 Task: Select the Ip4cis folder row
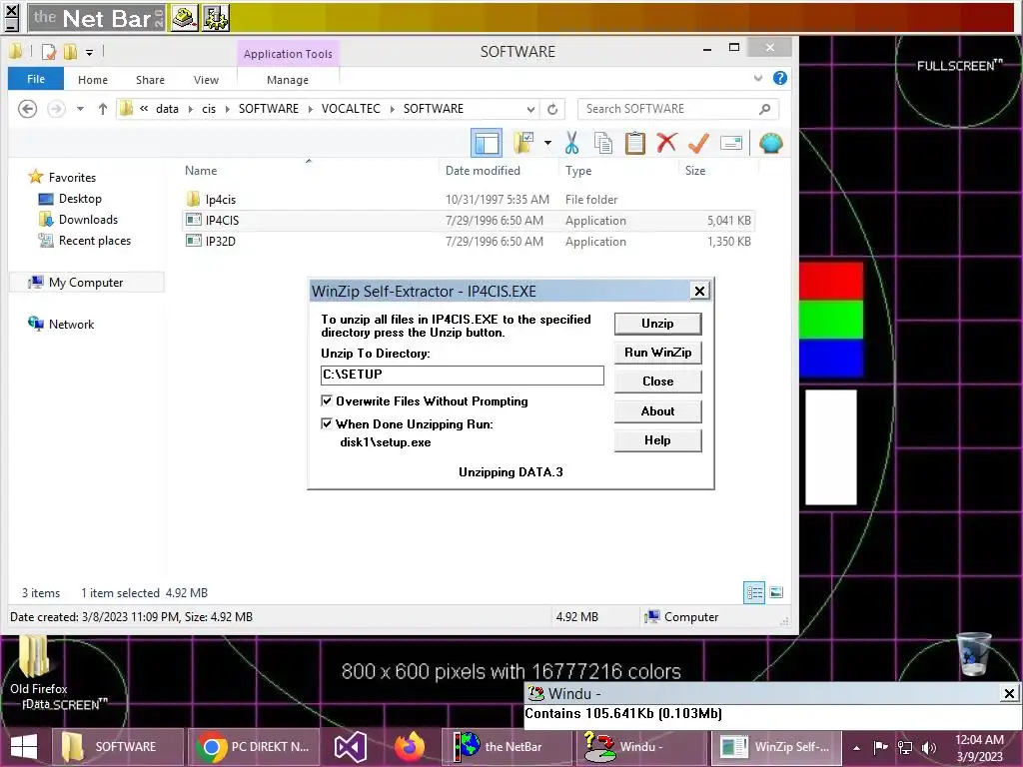click(469, 199)
